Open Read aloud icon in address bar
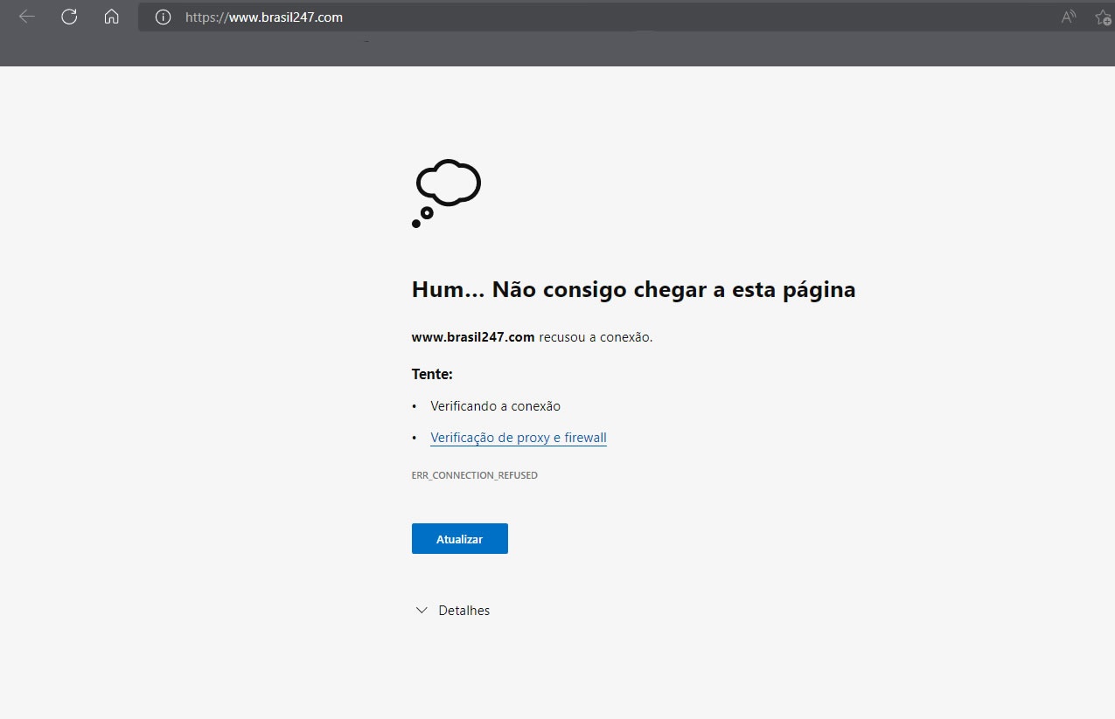The width and height of the screenshot is (1115, 719). [x=1069, y=17]
